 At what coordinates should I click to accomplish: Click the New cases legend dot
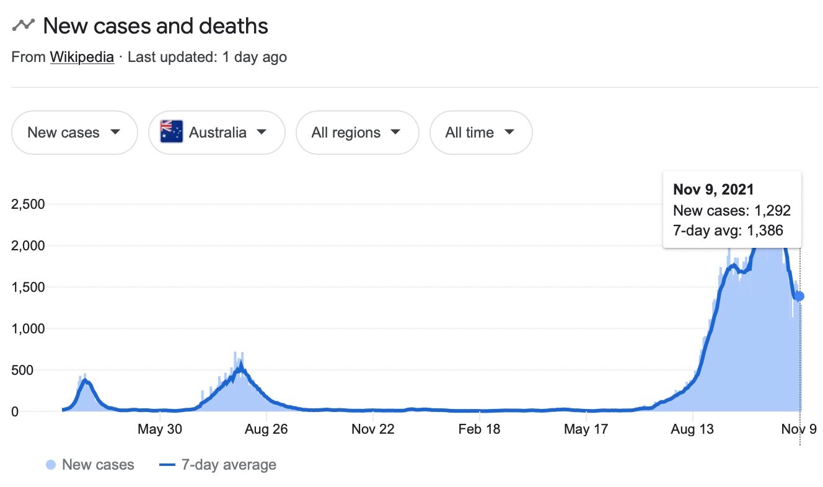click(x=51, y=465)
